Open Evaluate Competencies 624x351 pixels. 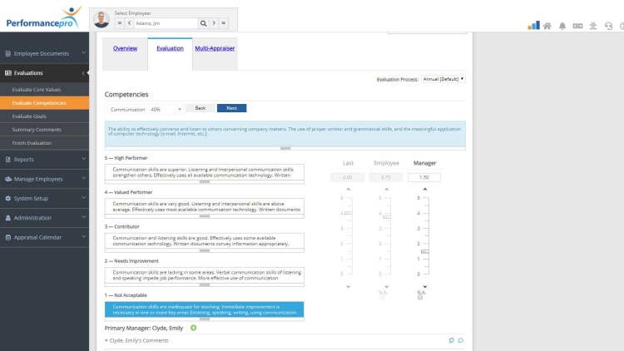(x=45, y=103)
